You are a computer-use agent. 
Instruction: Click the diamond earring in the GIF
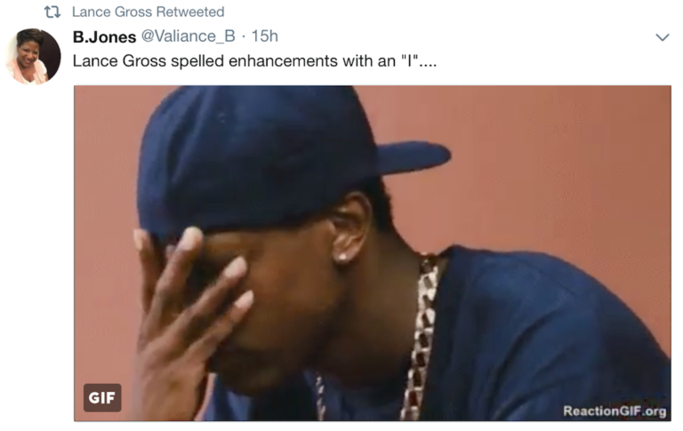[x=342, y=257]
